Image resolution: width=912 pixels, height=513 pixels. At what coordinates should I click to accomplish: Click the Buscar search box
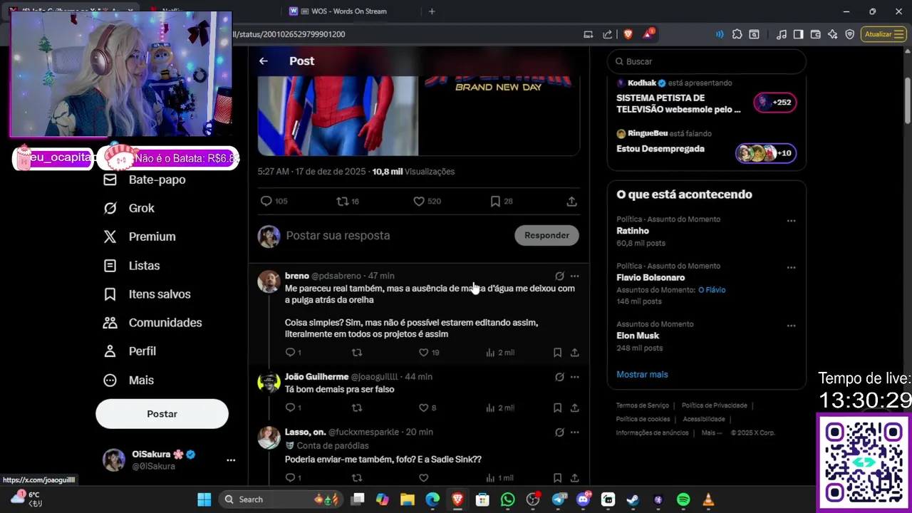[707, 62]
